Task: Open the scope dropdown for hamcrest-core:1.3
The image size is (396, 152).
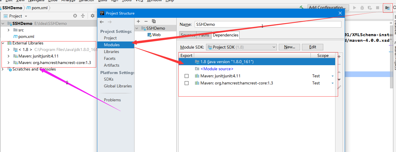Action: [332, 83]
